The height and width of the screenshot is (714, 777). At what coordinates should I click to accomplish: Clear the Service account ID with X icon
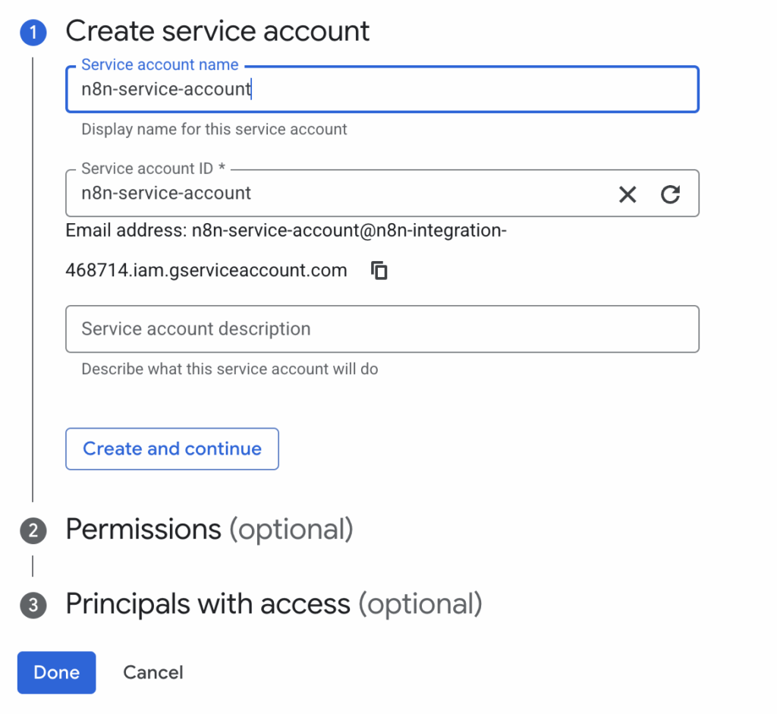[628, 194]
